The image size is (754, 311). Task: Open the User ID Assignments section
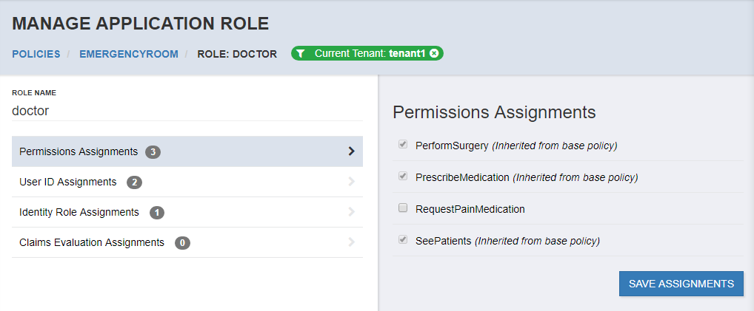(x=187, y=182)
